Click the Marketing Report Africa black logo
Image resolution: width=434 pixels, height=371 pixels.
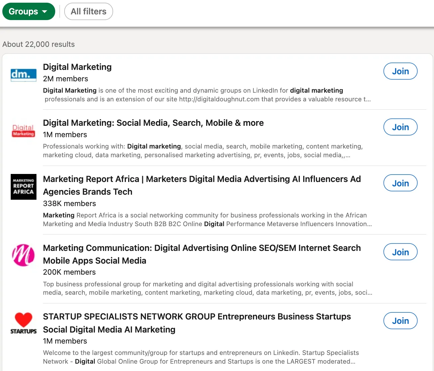pos(23,187)
